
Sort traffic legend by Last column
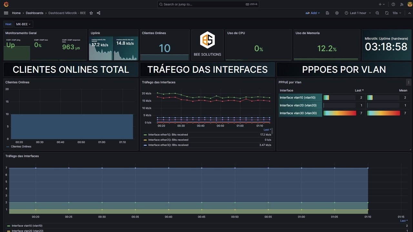coord(267,130)
